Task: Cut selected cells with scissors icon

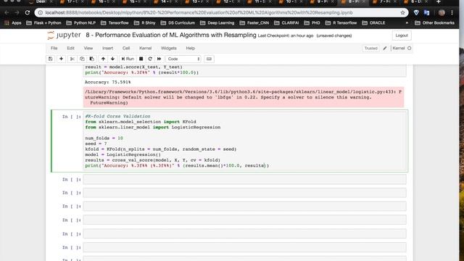Action: [x=72, y=59]
